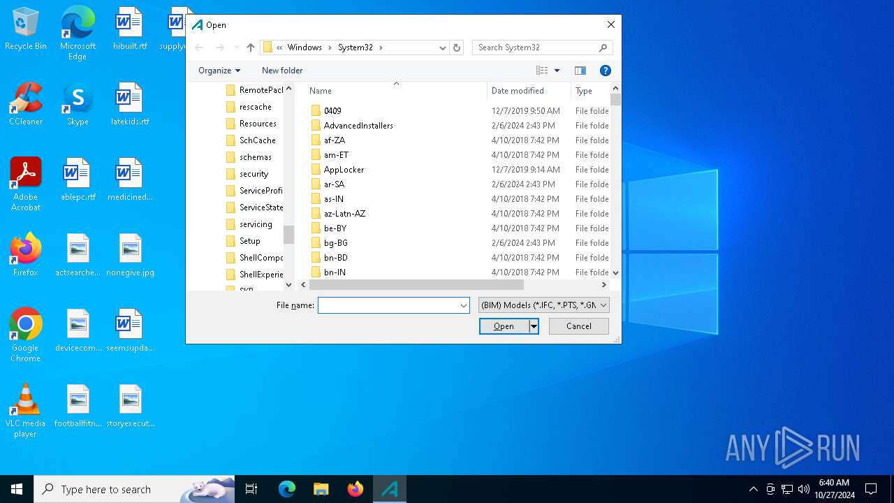Image resolution: width=894 pixels, height=503 pixels.
Task: Select the az-Latn-AZ folder
Action: pos(344,214)
